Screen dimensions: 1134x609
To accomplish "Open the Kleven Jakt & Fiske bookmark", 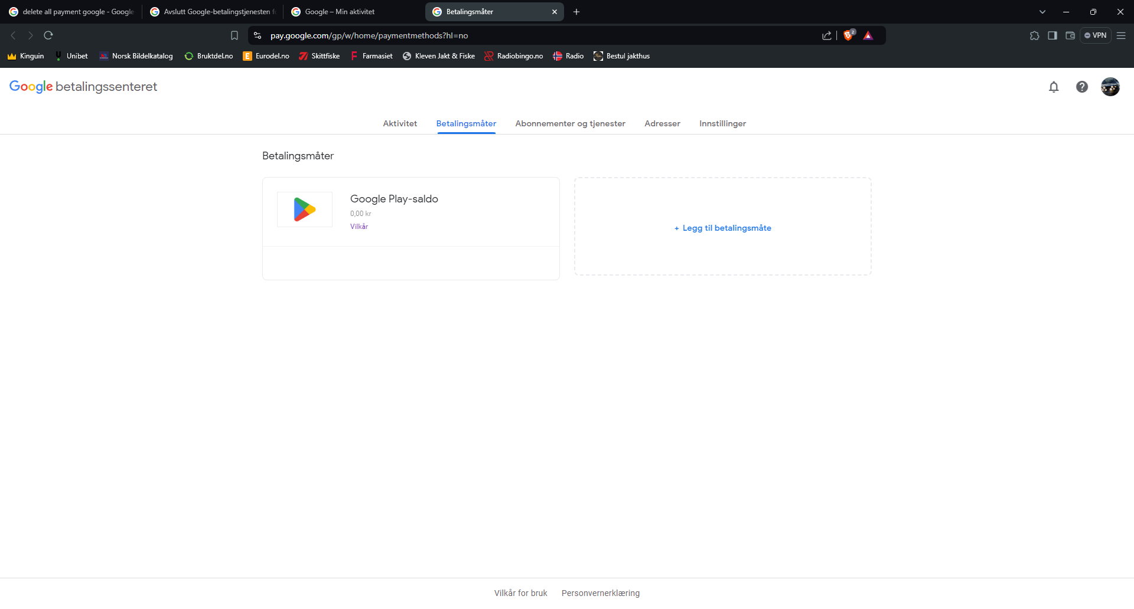I will (439, 56).
